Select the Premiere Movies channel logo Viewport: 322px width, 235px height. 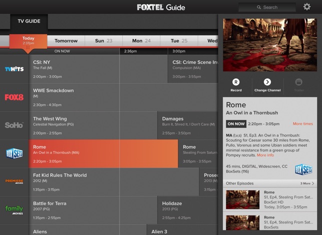coord(14,181)
